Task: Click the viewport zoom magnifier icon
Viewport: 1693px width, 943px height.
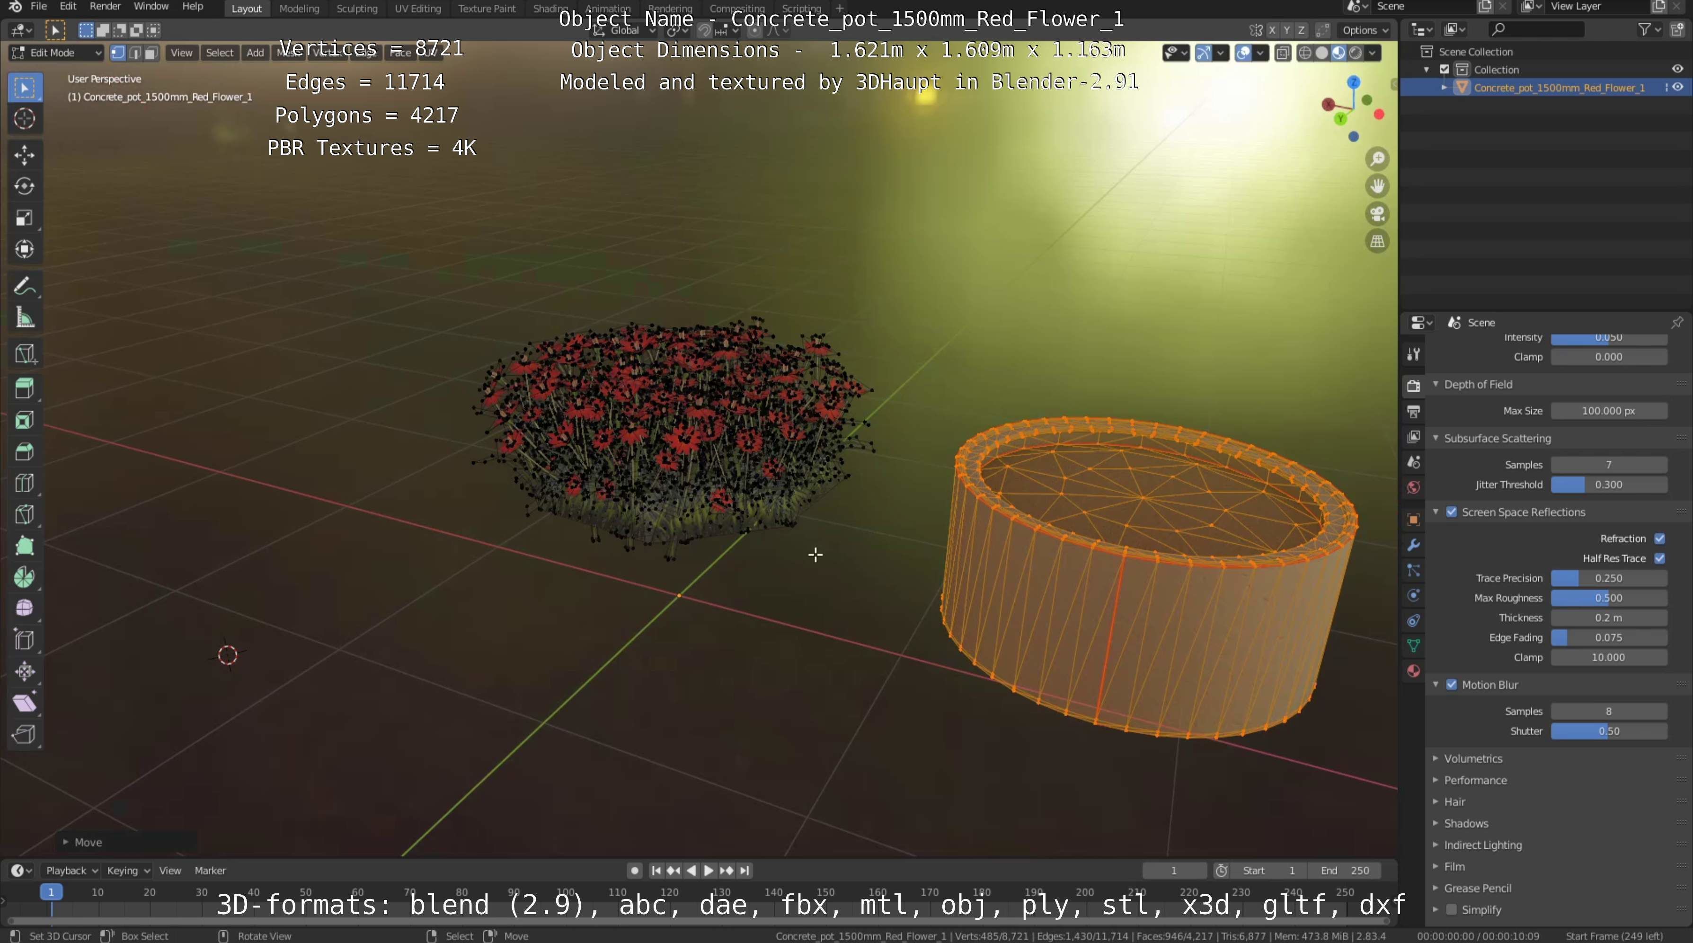Action: pos(1377,159)
